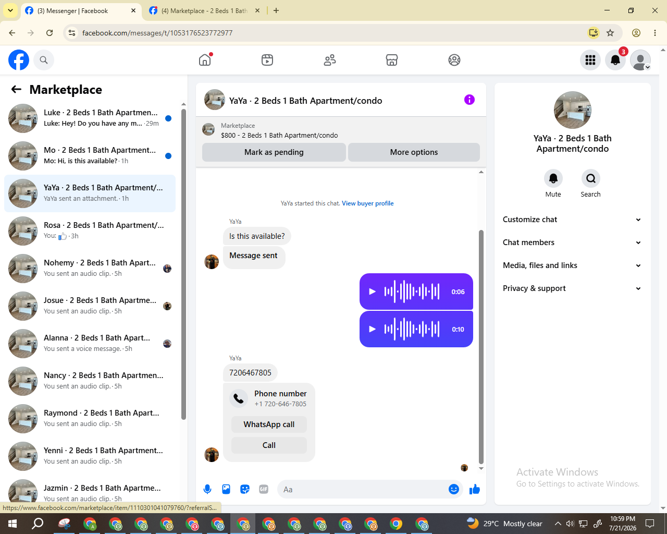Open the Marketplace storefront icon
The width and height of the screenshot is (667, 534).
coord(392,60)
